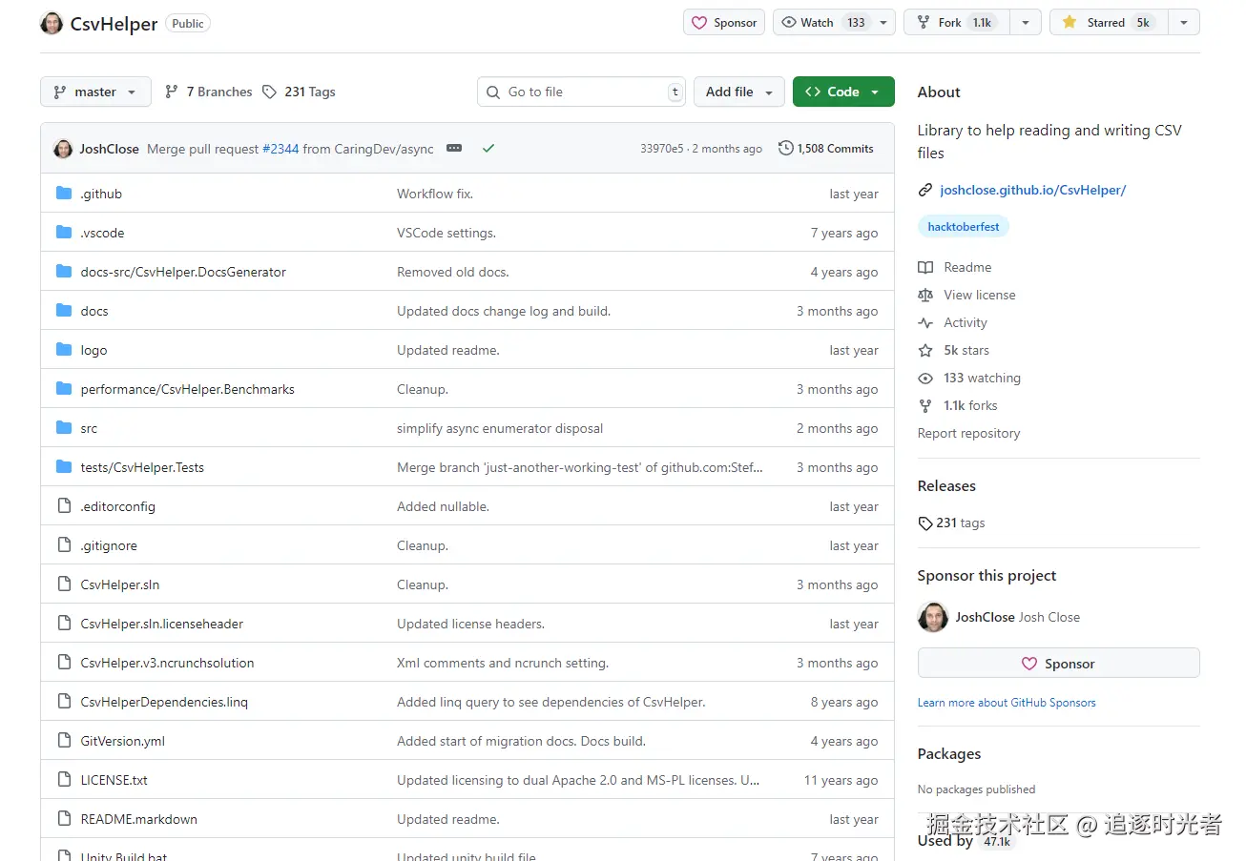
Task: Click the CsvHelper.sln file icon
Action: [x=64, y=584]
